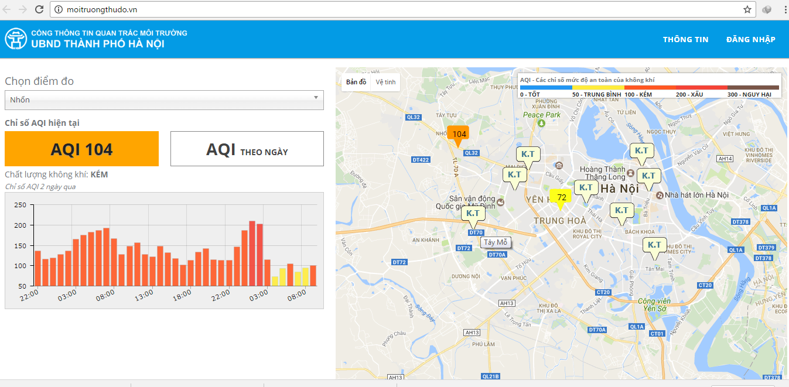This screenshot has height=387, width=789.
Task: Click the '250' value on chart y-axis
Action: tap(20, 205)
